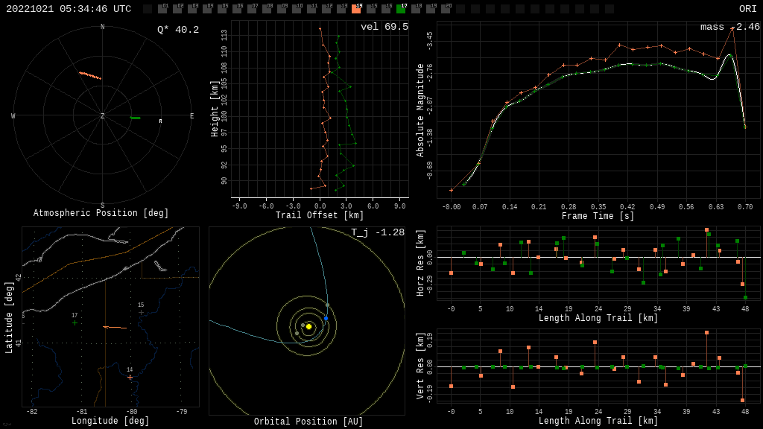Click the Atmospheric Position [deg] label

pyautogui.click(x=101, y=213)
